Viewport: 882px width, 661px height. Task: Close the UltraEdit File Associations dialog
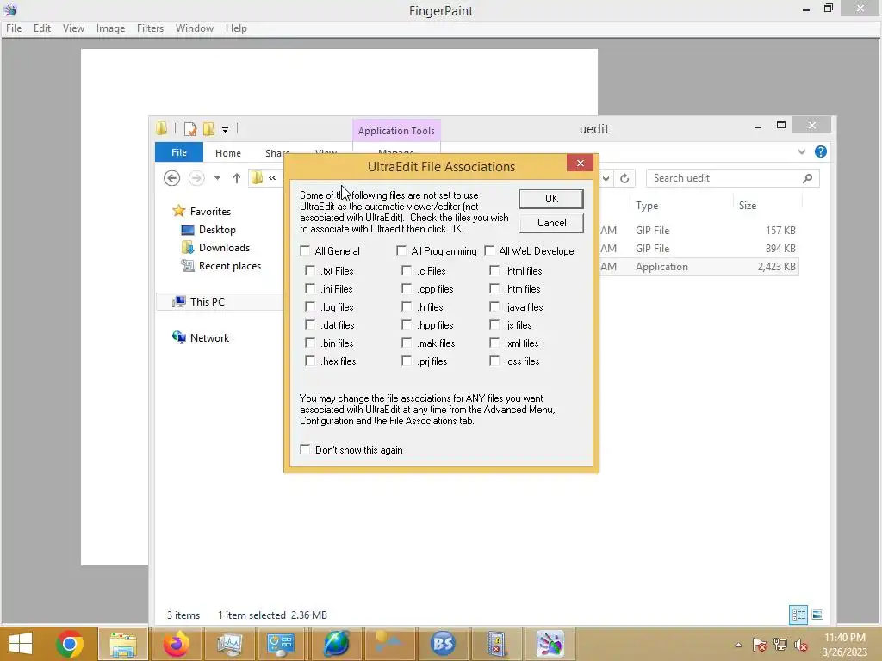pyautogui.click(x=580, y=163)
